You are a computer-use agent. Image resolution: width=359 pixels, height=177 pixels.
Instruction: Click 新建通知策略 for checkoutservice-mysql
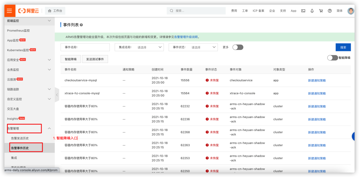click(317, 81)
